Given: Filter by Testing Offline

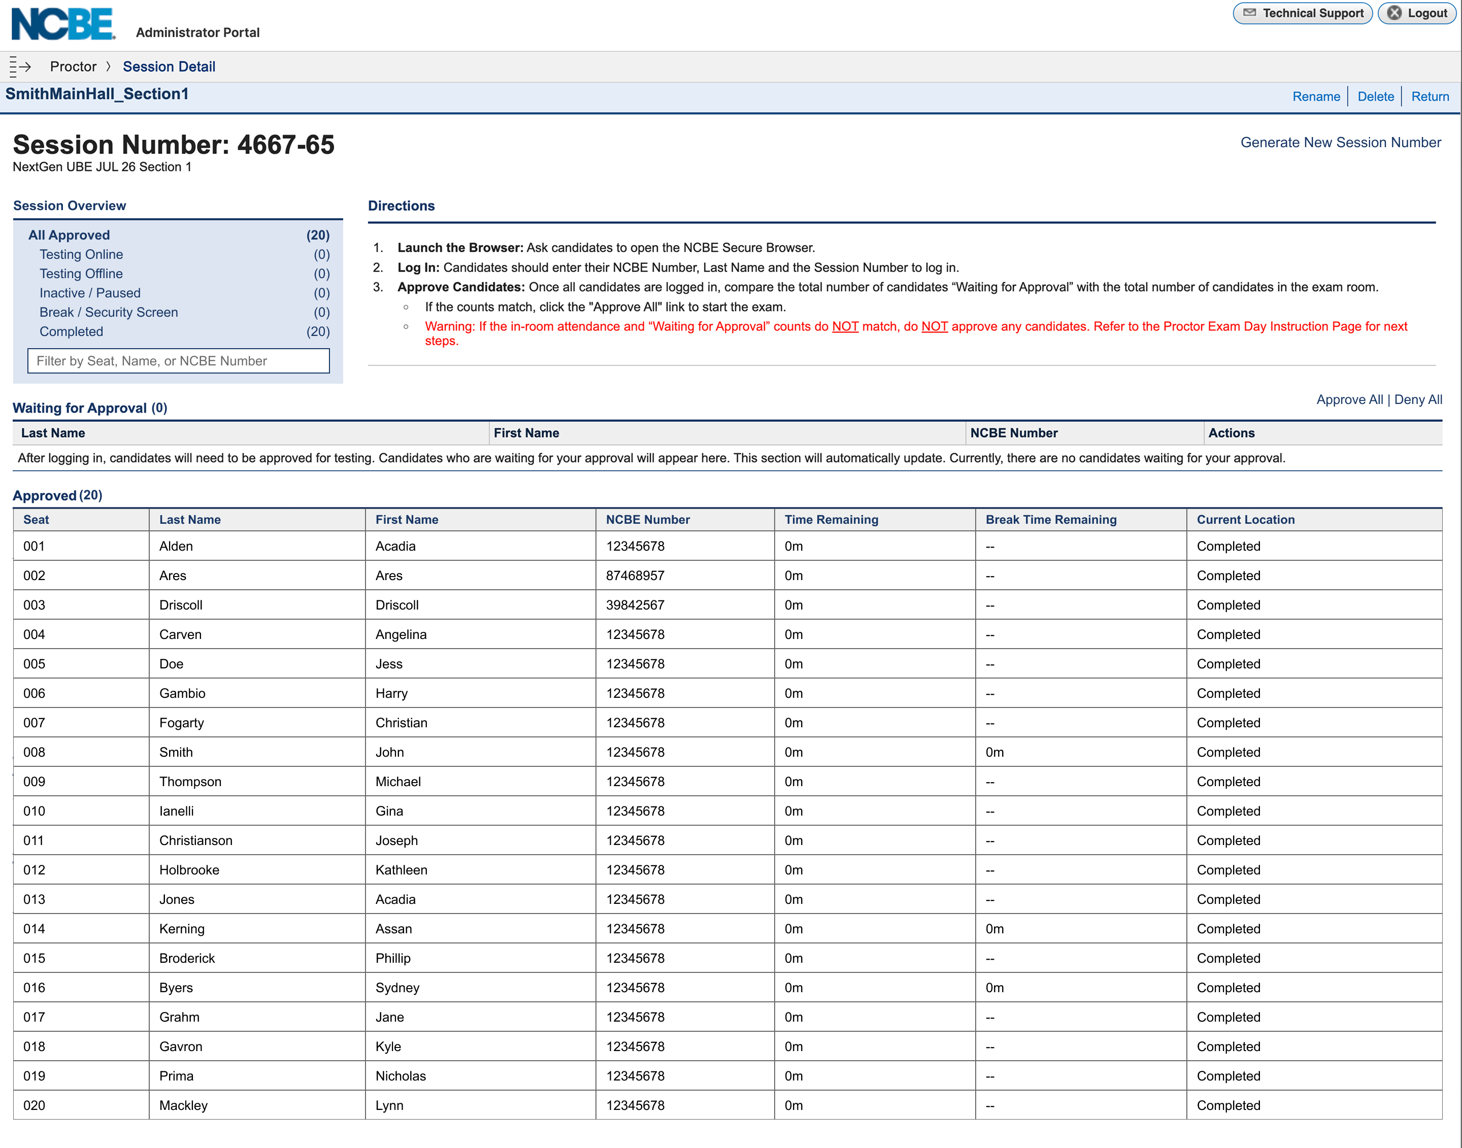Looking at the screenshot, I should click(184, 274).
